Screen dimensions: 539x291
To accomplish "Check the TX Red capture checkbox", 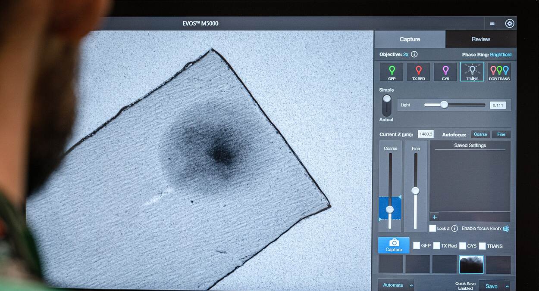I will tap(436, 246).
